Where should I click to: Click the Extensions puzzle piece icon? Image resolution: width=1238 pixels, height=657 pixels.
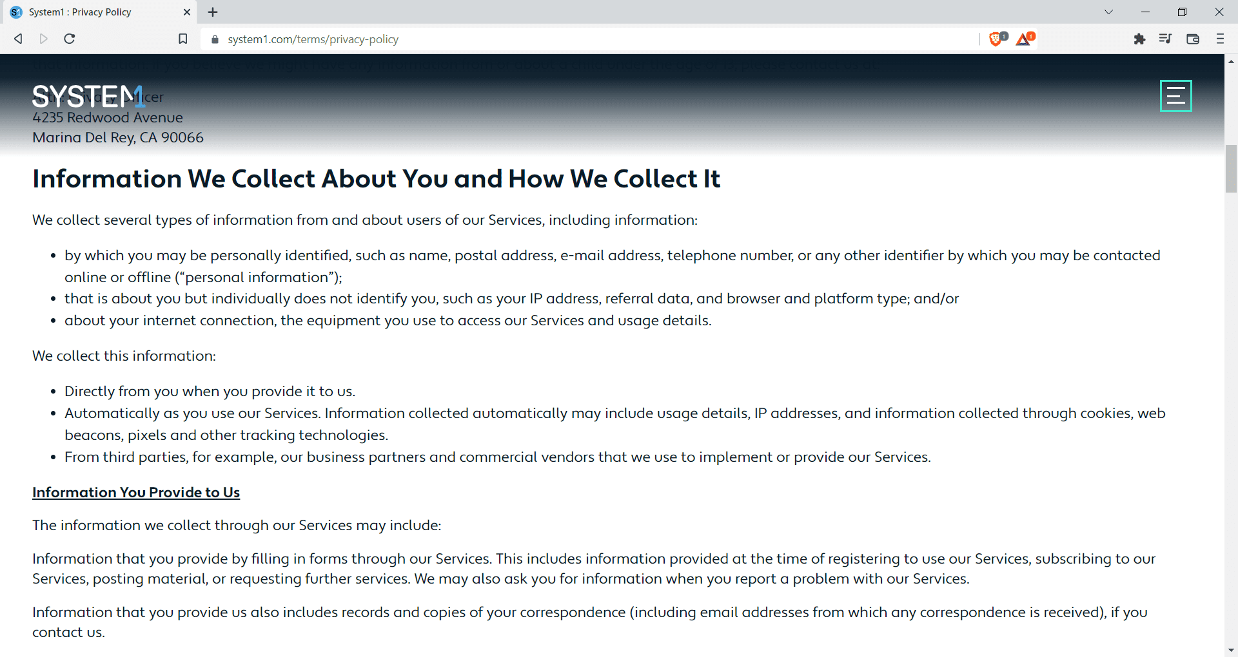pos(1140,39)
